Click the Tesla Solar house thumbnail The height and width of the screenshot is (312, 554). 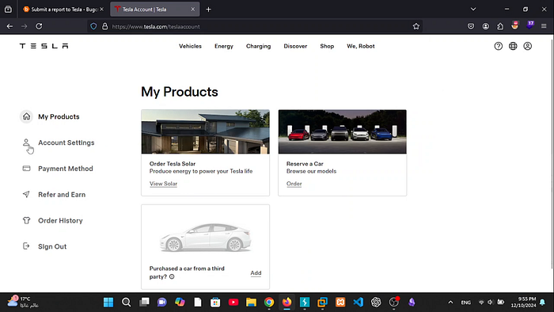[205, 131]
